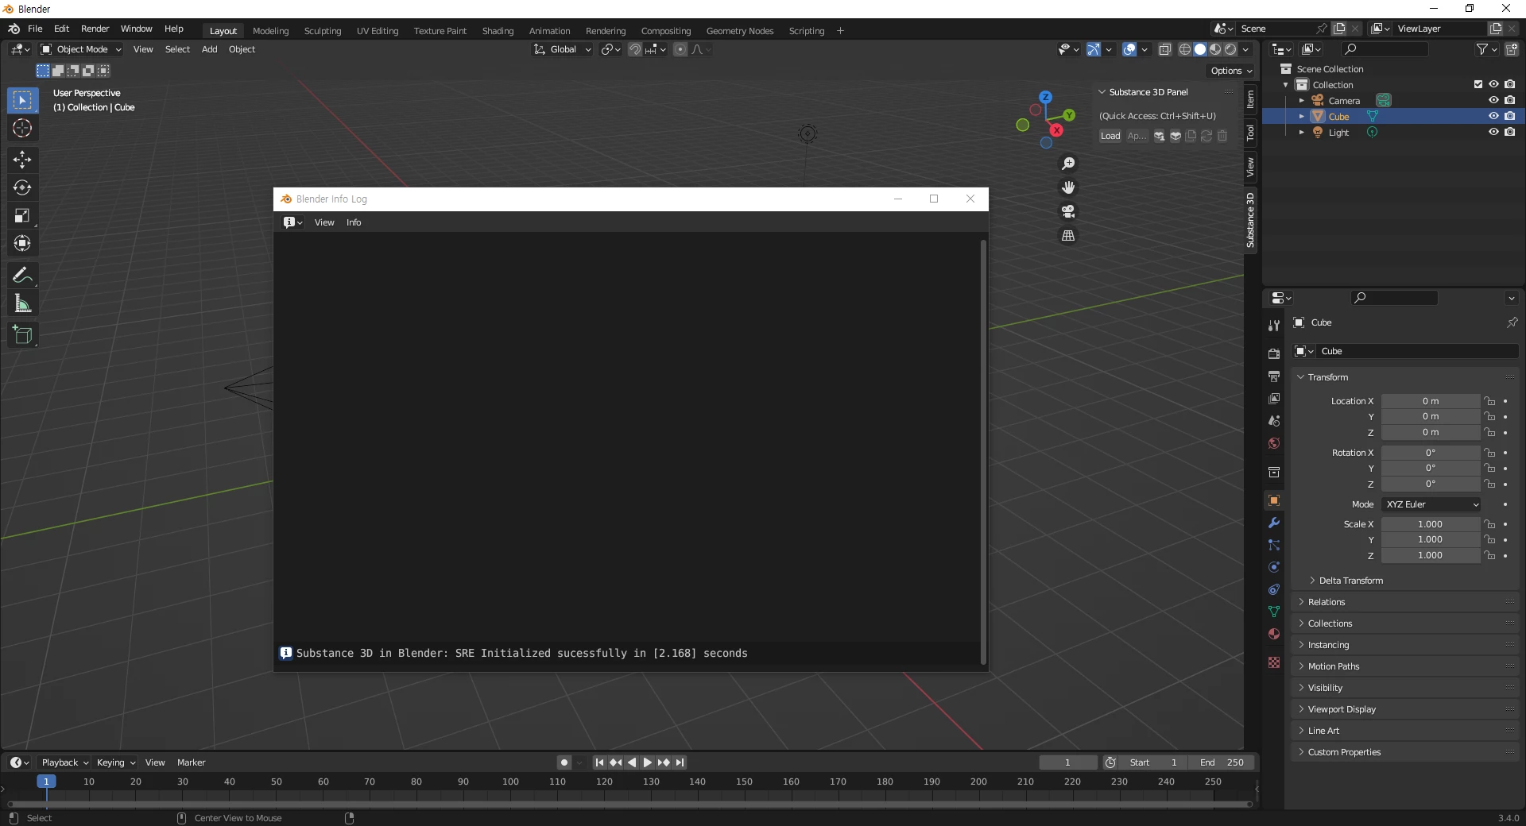Select Material Preview shading sphere
The image size is (1526, 826).
tap(1215, 49)
